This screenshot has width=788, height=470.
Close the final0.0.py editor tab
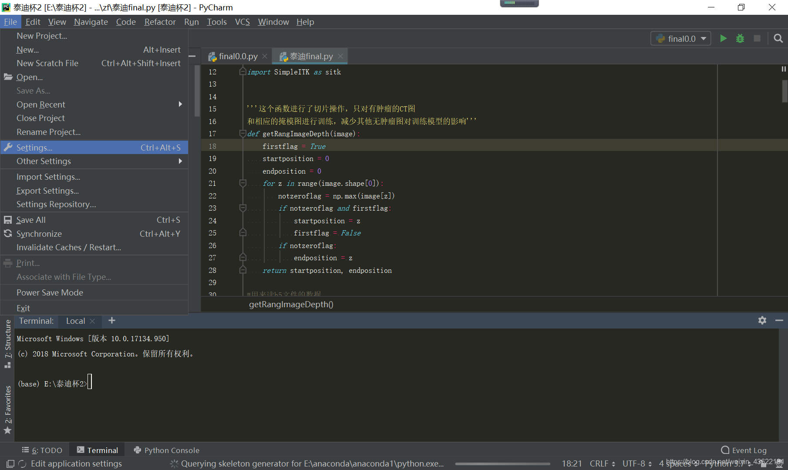[x=265, y=56]
